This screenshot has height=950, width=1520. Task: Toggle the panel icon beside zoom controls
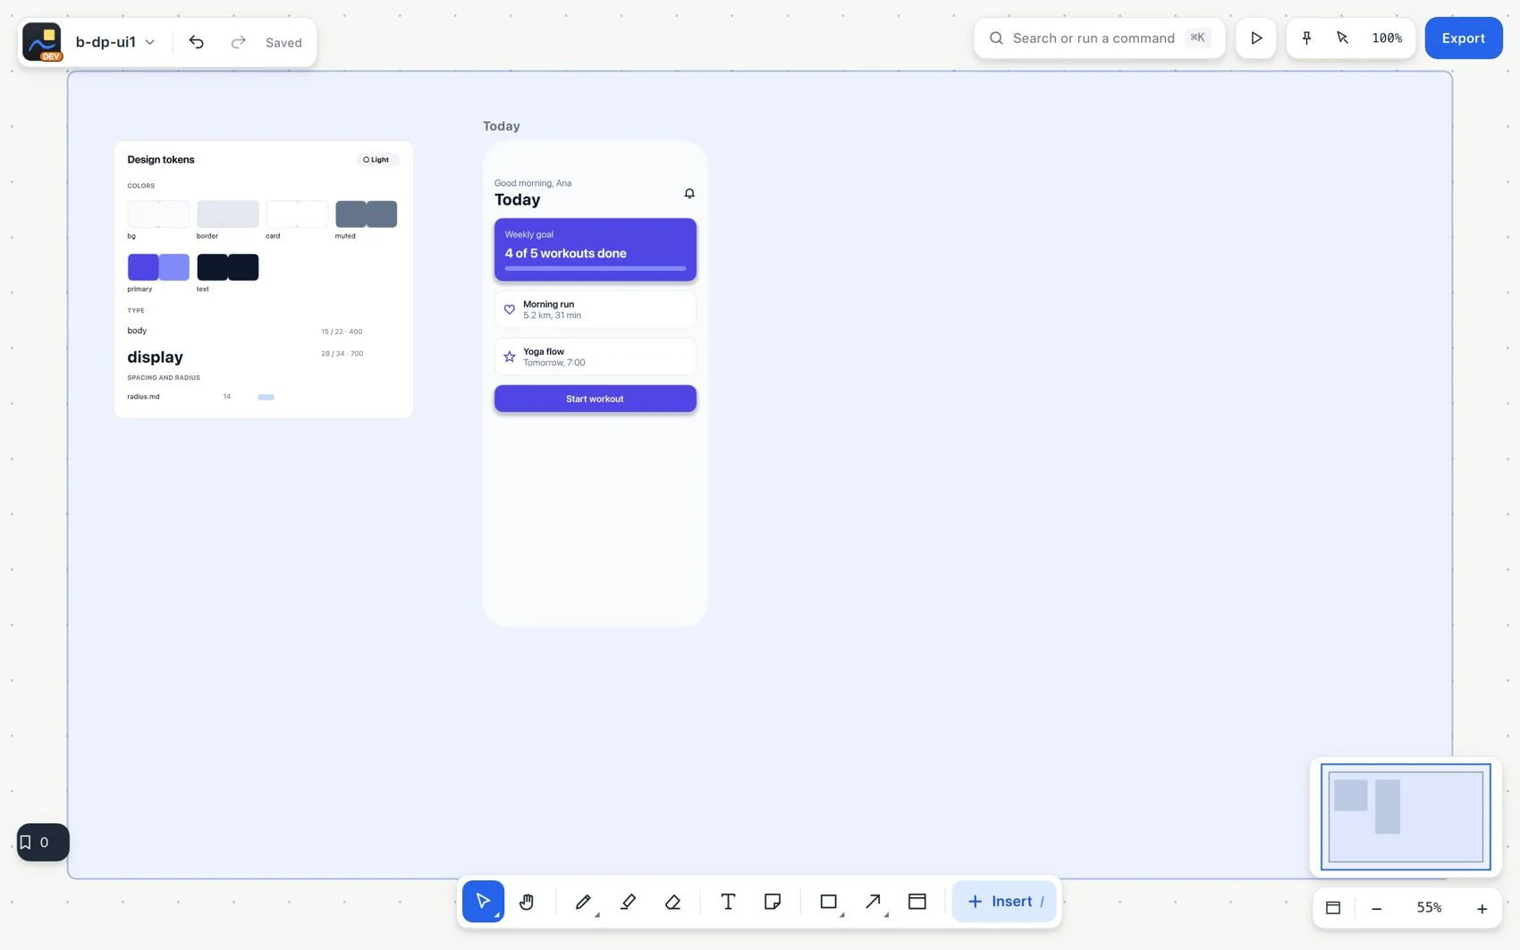pyautogui.click(x=1333, y=908)
